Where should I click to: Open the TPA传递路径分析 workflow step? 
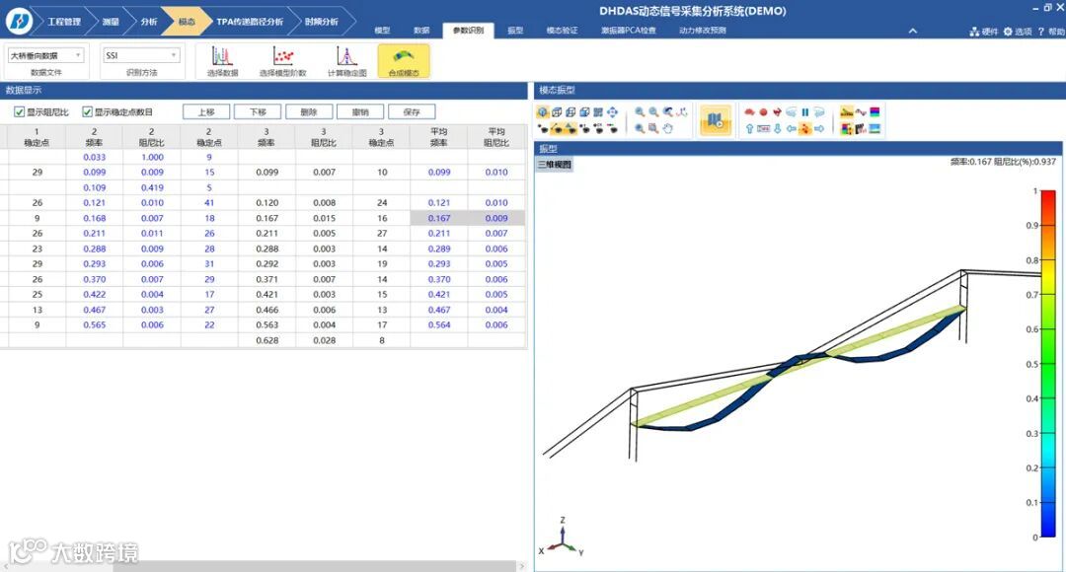click(x=250, y=22)
